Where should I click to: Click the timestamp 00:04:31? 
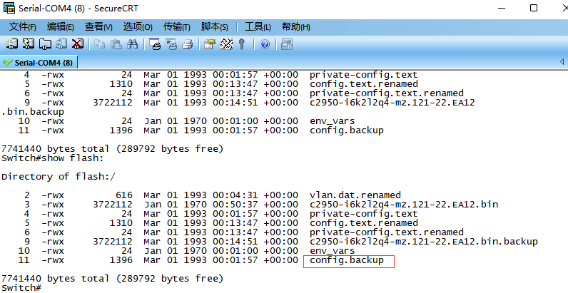click(235, 195)
